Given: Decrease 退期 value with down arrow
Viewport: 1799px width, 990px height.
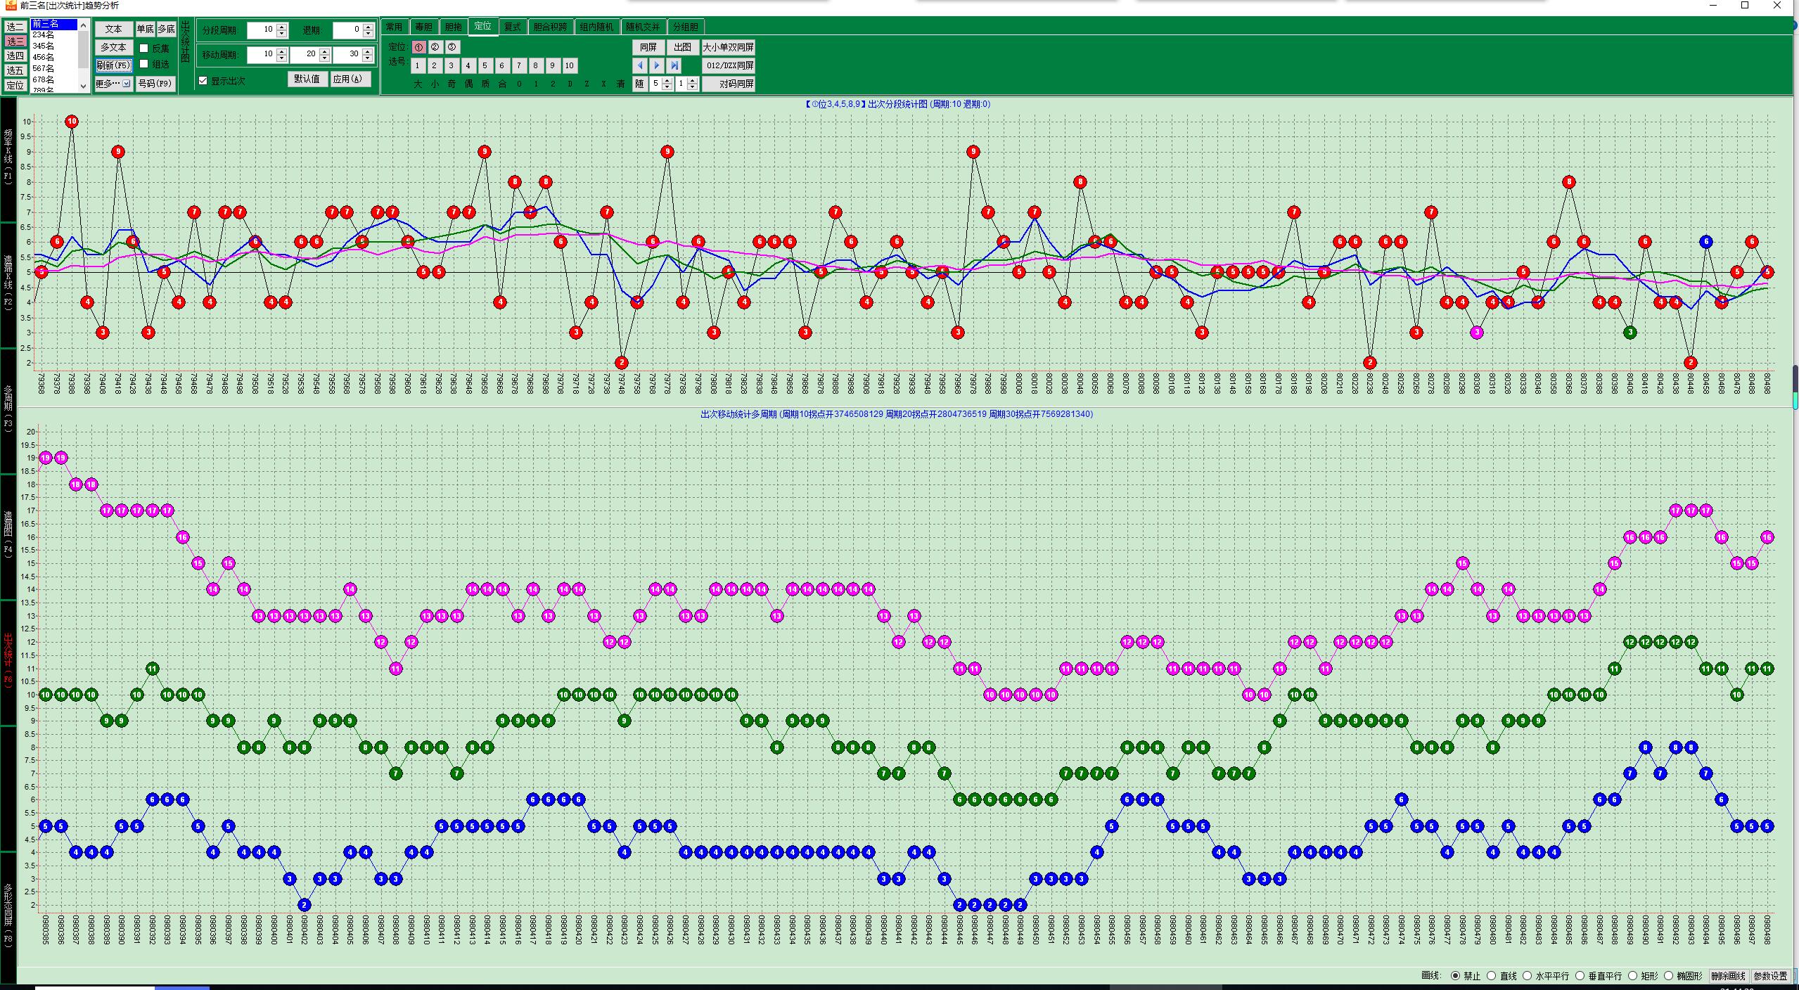Looking at the screenshot, I should [368, 34].
